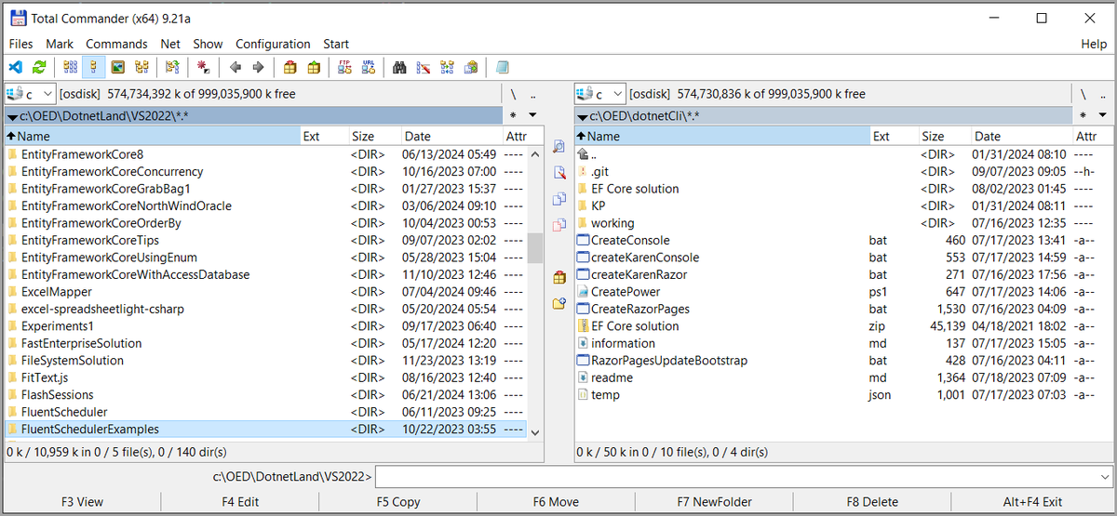The image size is (1117, 516).
Task: Go forward with the right arrow icon
Action: coord(259,67)
